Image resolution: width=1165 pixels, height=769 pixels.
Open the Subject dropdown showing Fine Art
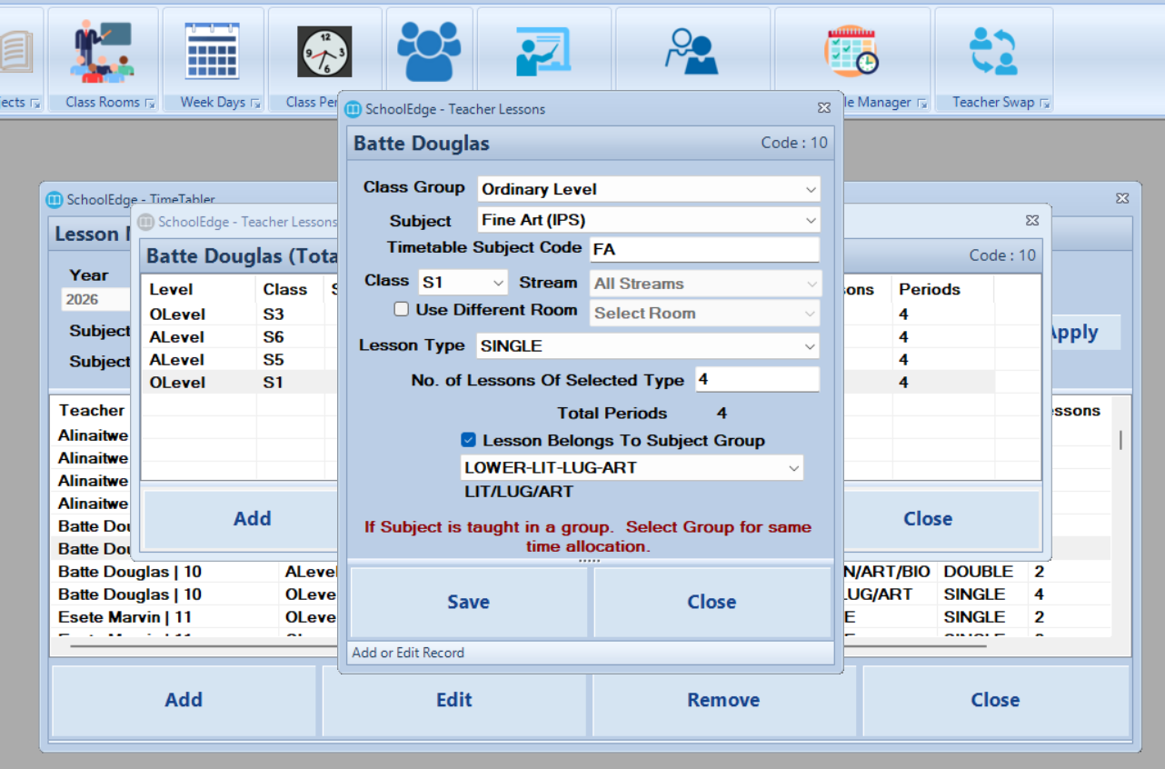[x=649, y=220]
